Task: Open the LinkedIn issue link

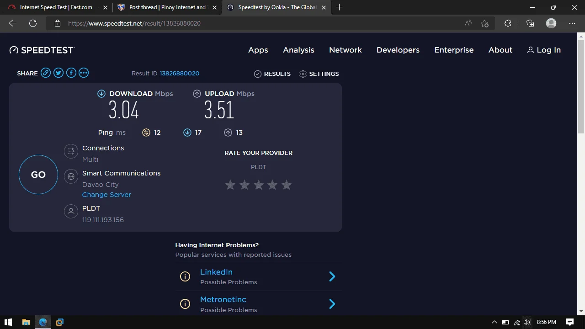Action: [x=216, y=272]
